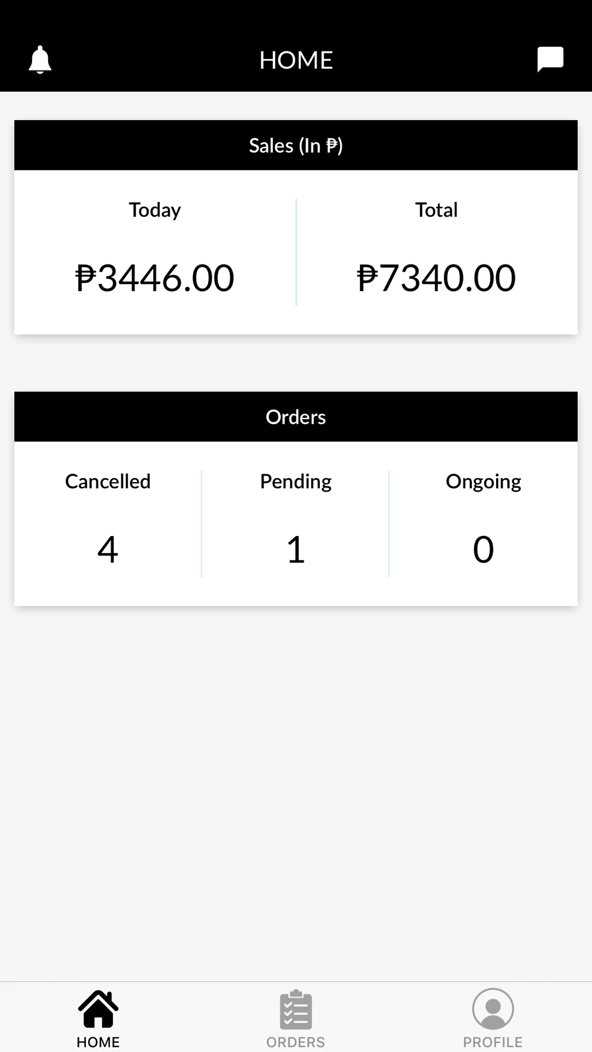Image resolution: width=592 pixels, height=1052 pixels.
Task: Select the HOME tab label
Action: [98, 1042]
